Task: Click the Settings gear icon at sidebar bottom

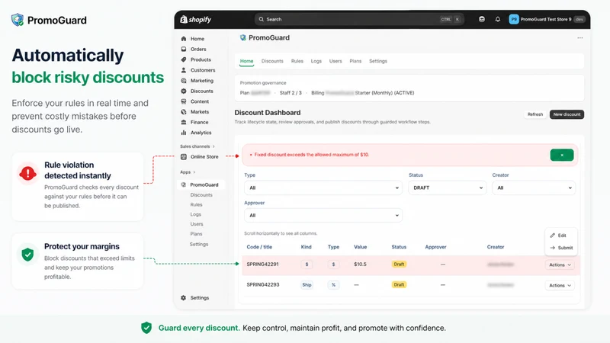Action: [x=183, y=298]
